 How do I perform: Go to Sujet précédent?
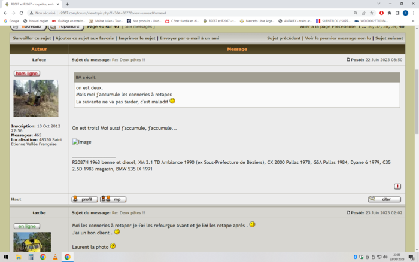point(284,38)
